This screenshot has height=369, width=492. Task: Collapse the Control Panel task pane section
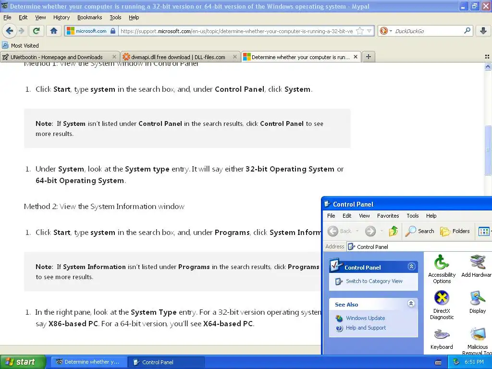coord(411,267)
